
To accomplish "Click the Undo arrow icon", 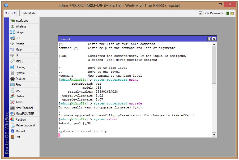I will (x=7, y=13).
